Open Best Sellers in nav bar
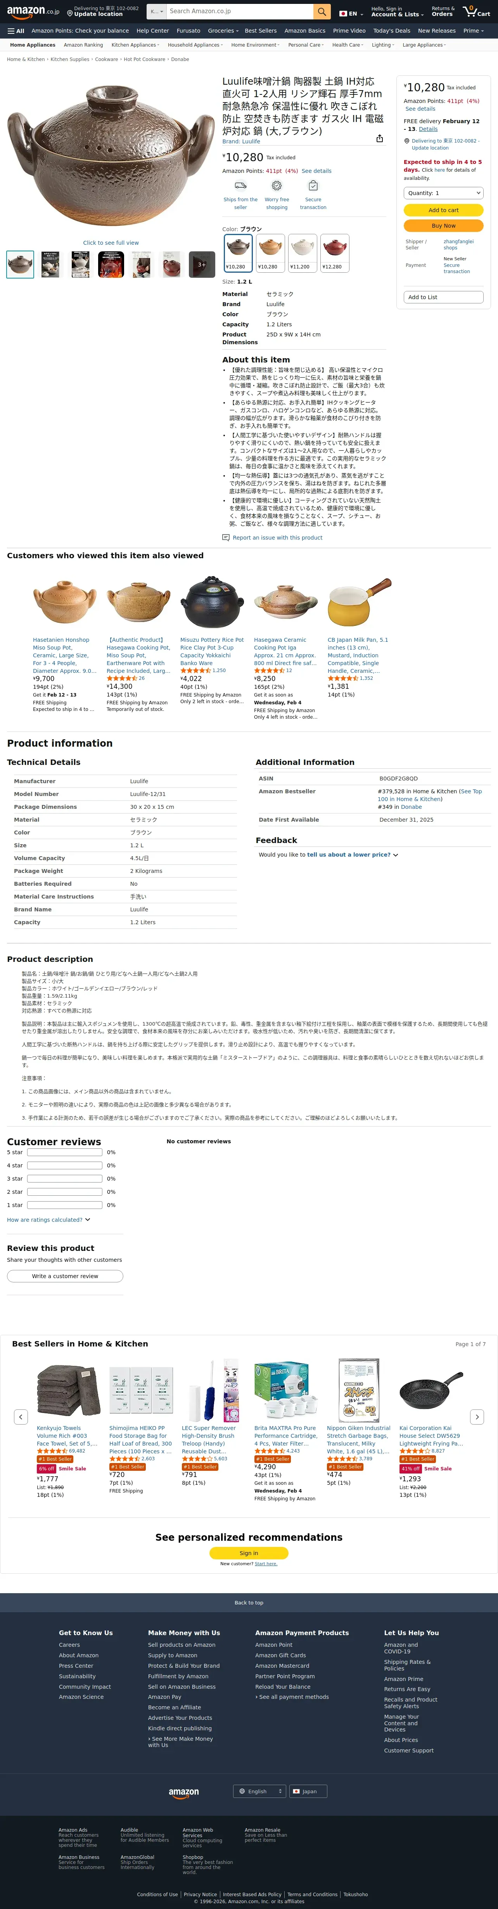 [261, 31]
